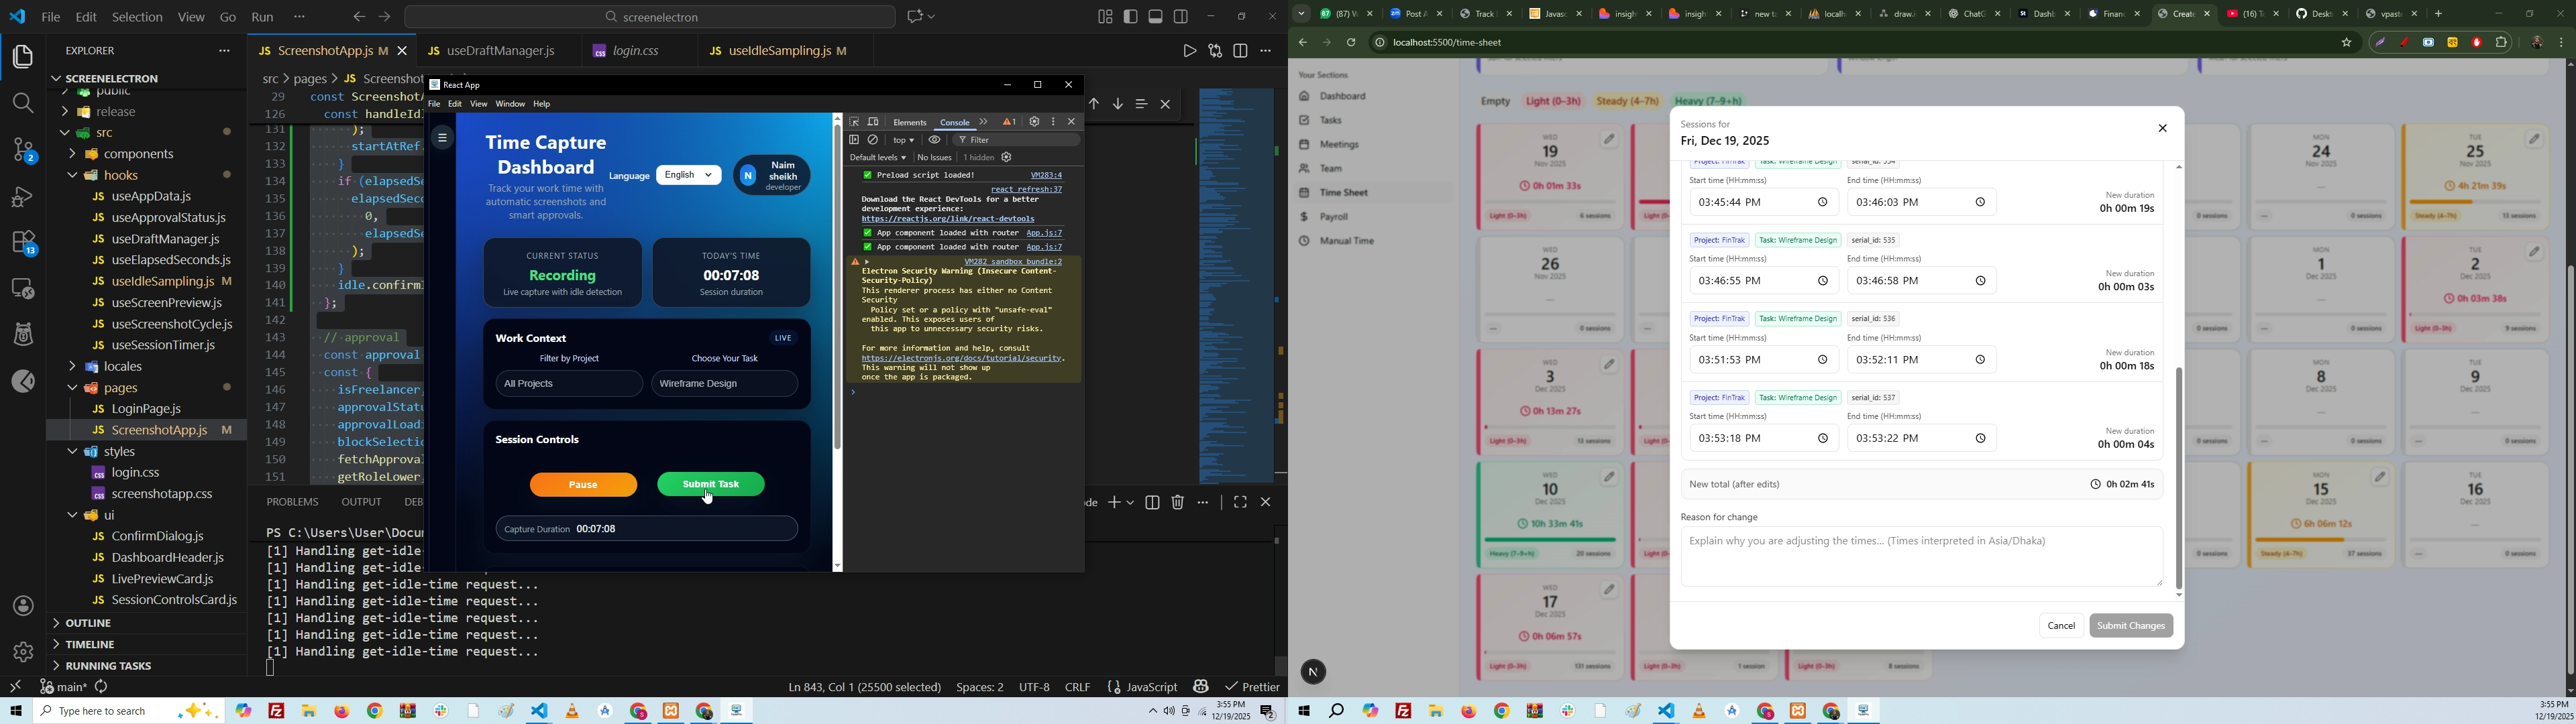
Task: Open the Extensions view in the activity bar
Action: point(22,243)
